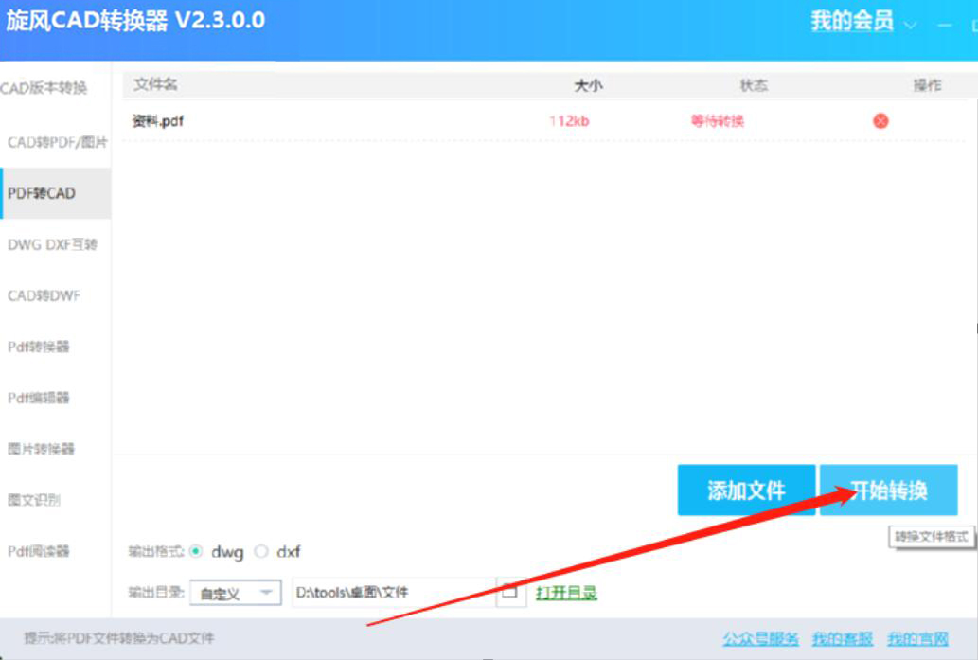The width and height of the screenshot is (978, 660).
Task: Click the 状态 column header
Action: (x=754, y=85)
